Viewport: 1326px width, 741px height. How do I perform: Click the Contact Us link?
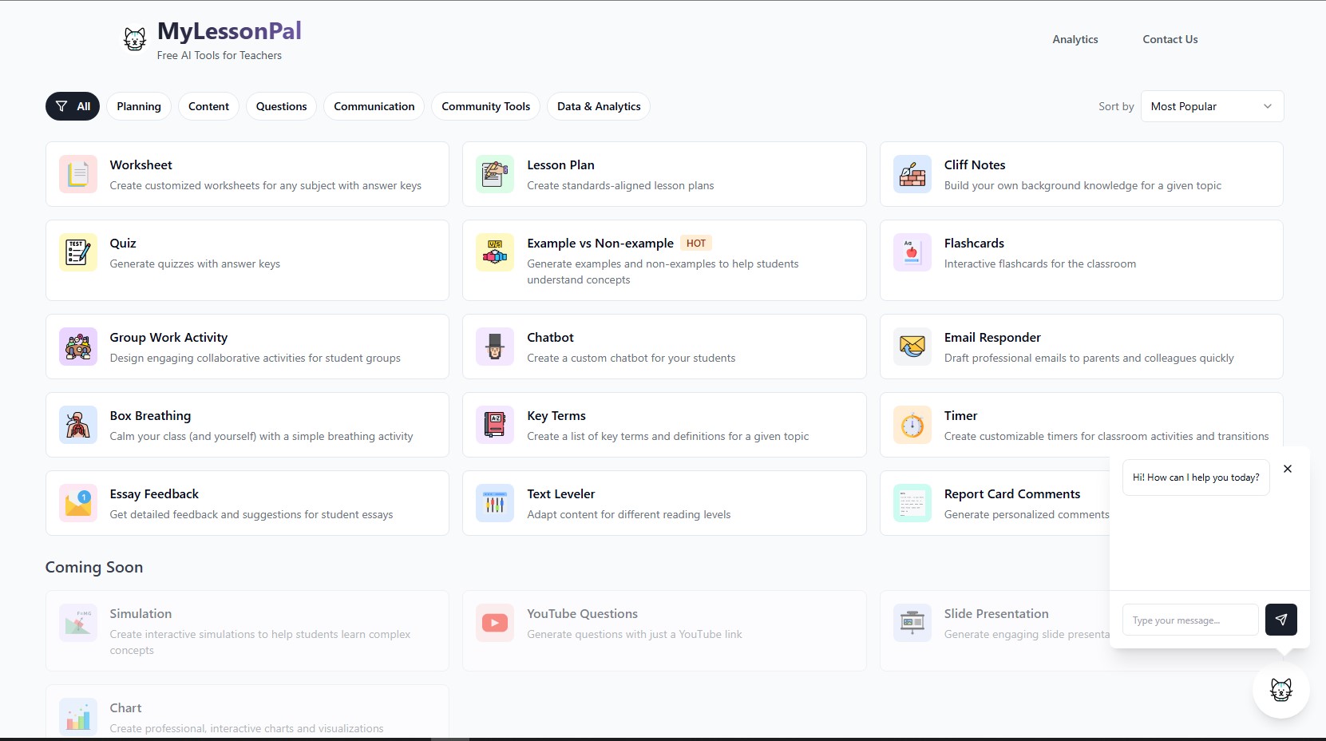coord(1170,39)
